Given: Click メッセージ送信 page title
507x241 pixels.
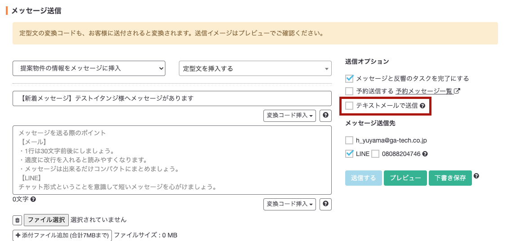Looking at the screenshot, I should coord(36,11).
